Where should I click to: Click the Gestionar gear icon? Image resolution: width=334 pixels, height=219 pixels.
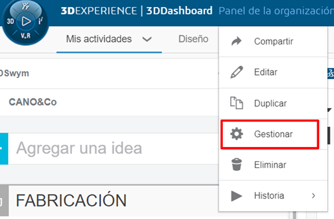tap(237, 134)
